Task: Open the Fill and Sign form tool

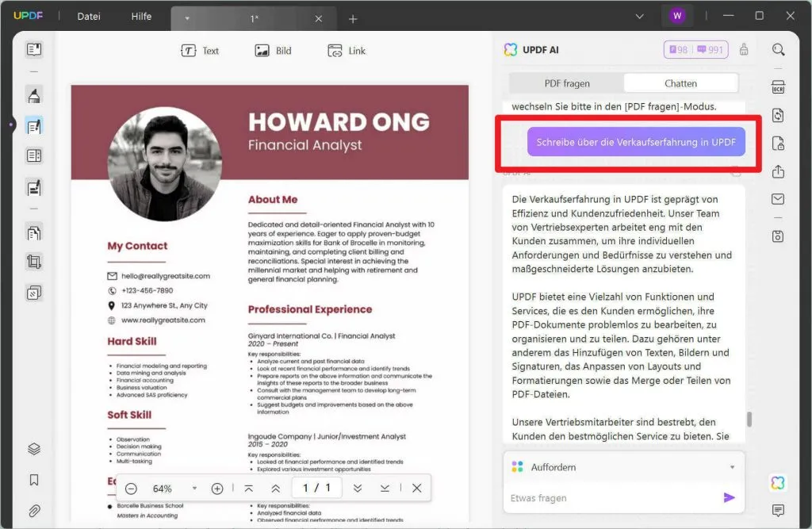Action: pos(34,187)
